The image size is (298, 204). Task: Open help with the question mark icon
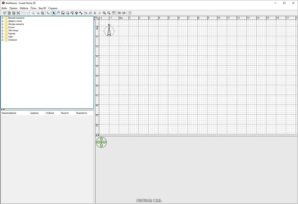[x=130, y=13]
